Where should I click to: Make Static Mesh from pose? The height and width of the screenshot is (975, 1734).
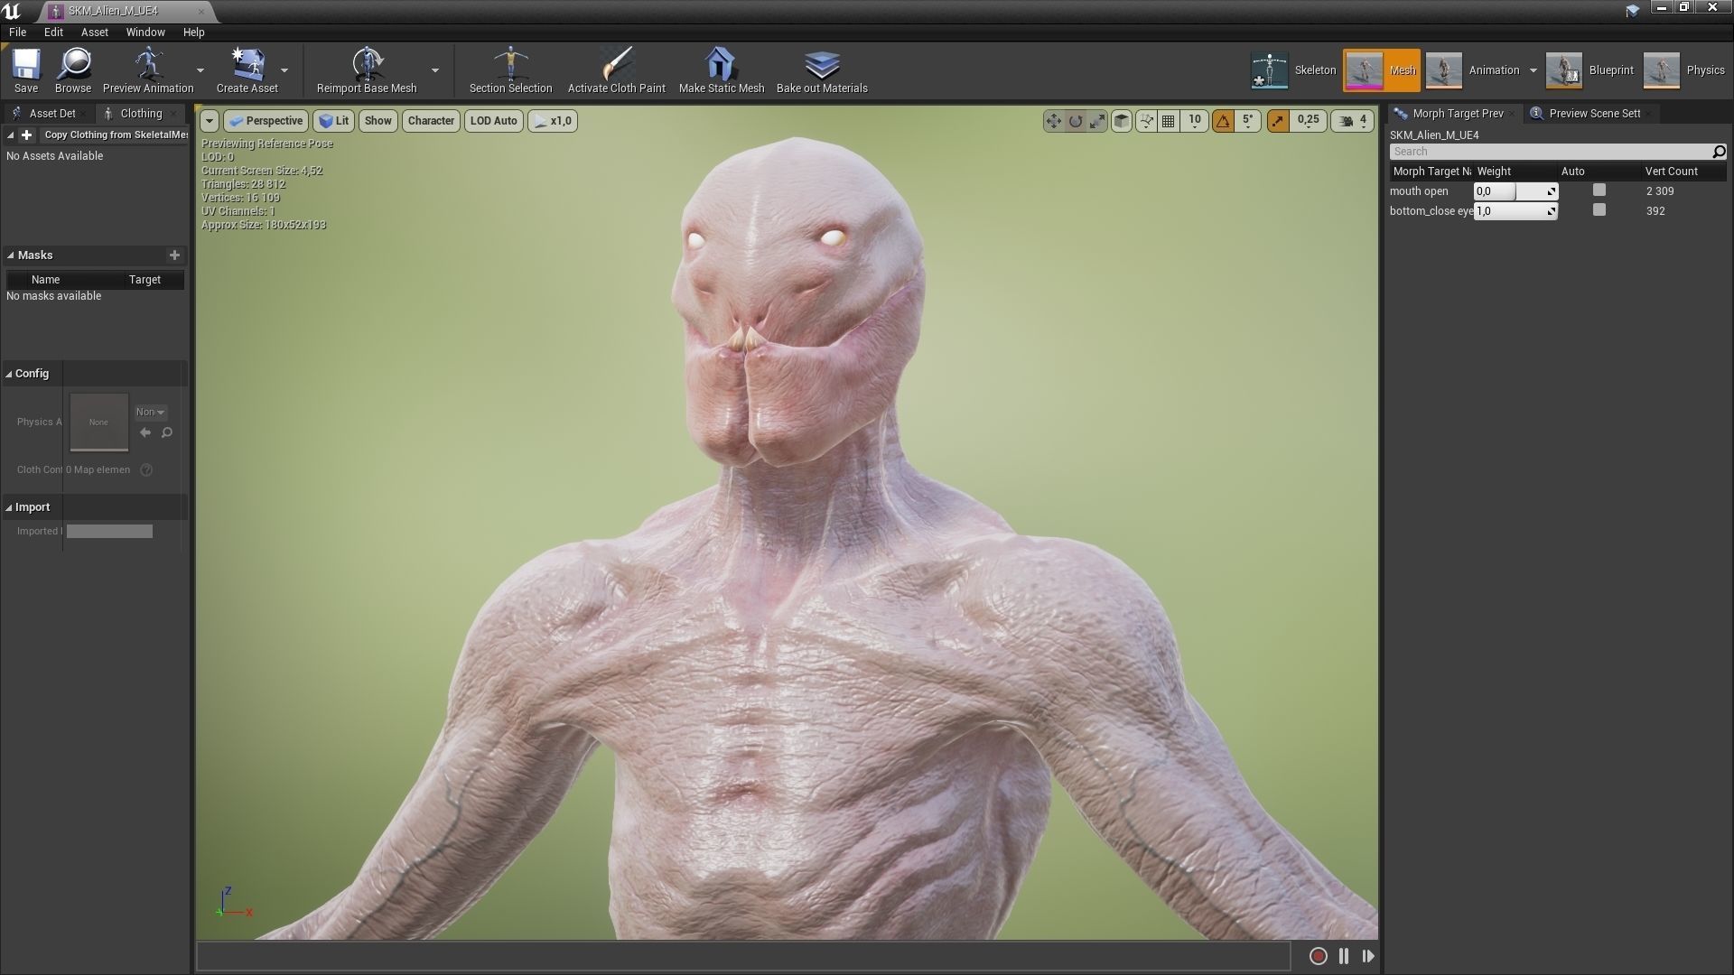pos(721,70)
